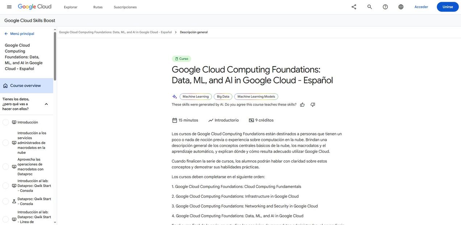Open language selector globe icon
The height and width of the screenshot is (225, 461).
pos(401,7)
